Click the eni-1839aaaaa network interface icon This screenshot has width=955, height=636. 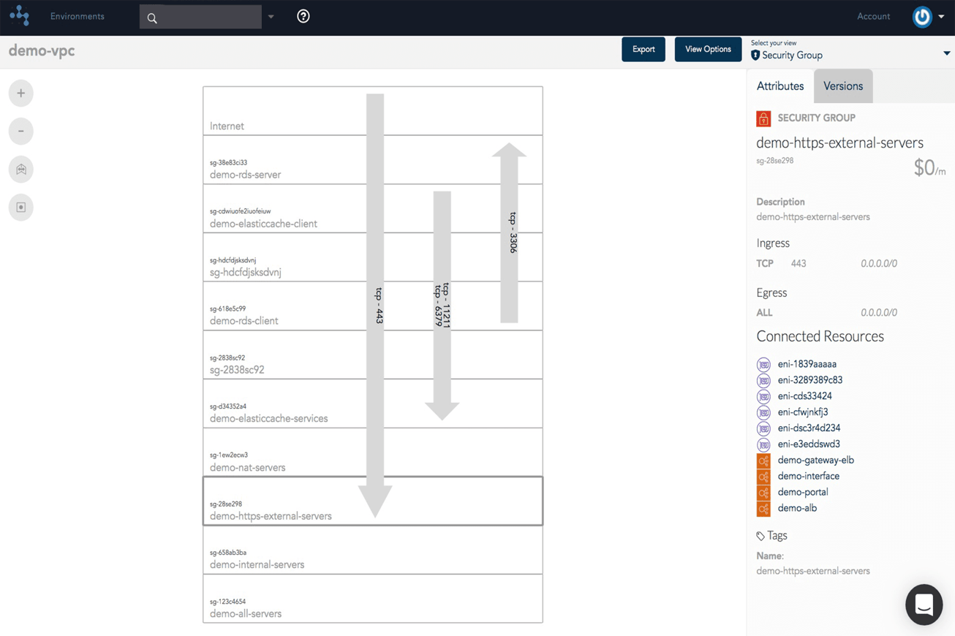coord(763,364)
